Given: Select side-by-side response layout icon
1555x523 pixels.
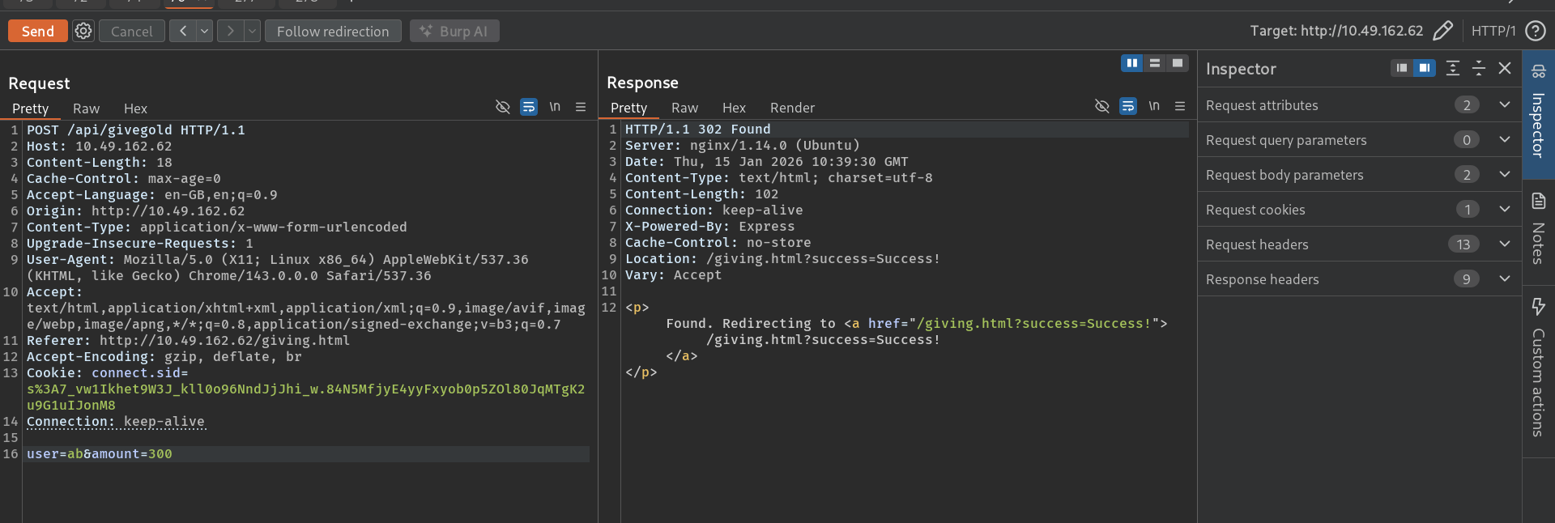Looking at the screenshot, I should click(1131, 63).
